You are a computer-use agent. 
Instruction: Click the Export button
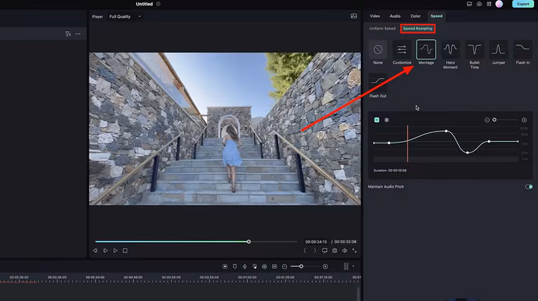(x=523, y=4)
